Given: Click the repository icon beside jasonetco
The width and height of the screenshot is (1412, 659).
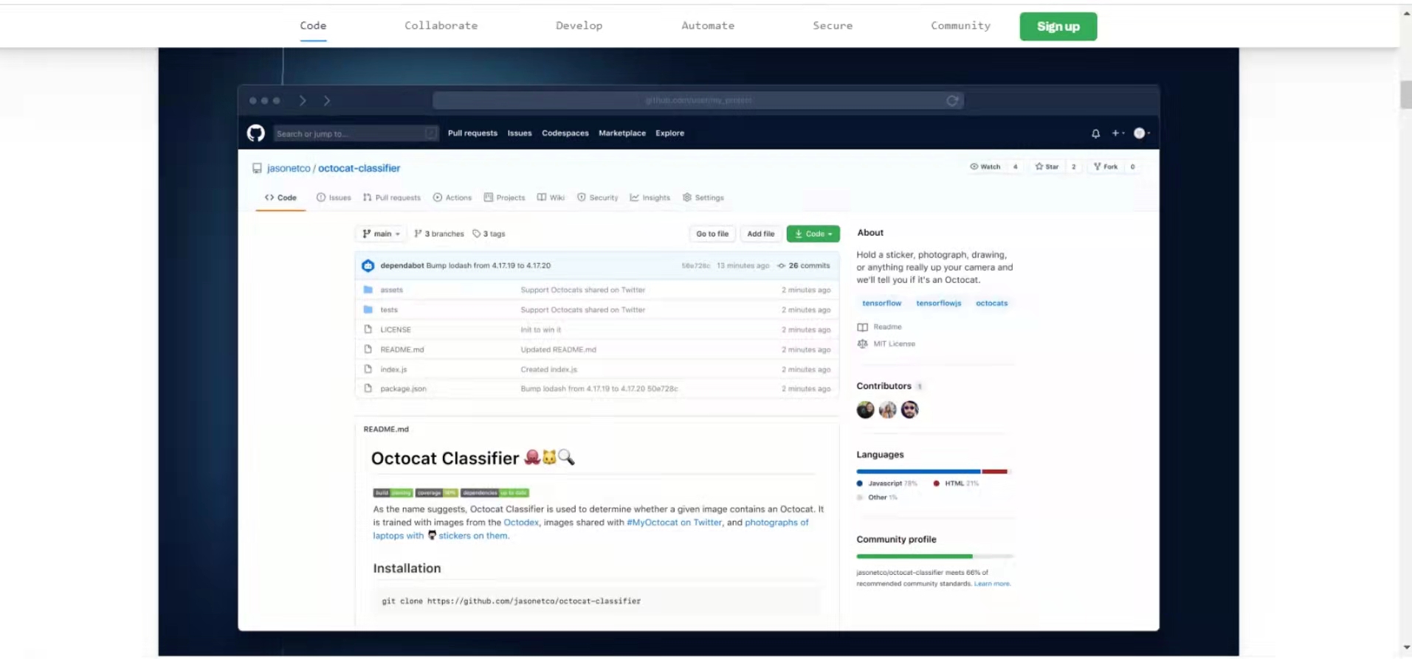Looking at the screenshot, I should (x=257, y=168).
